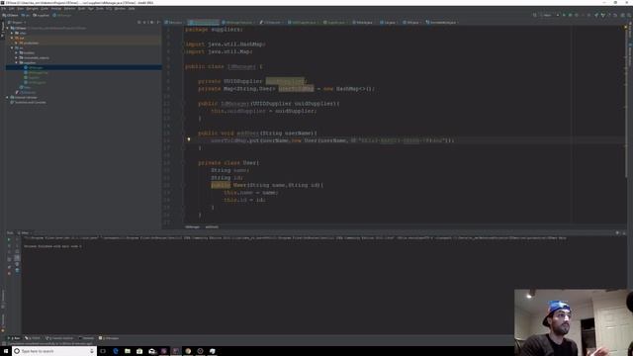The width and height of the screenshot is (633, 356).
Task: Switch to the first editor tab Main.java
Action: [174, 22]
